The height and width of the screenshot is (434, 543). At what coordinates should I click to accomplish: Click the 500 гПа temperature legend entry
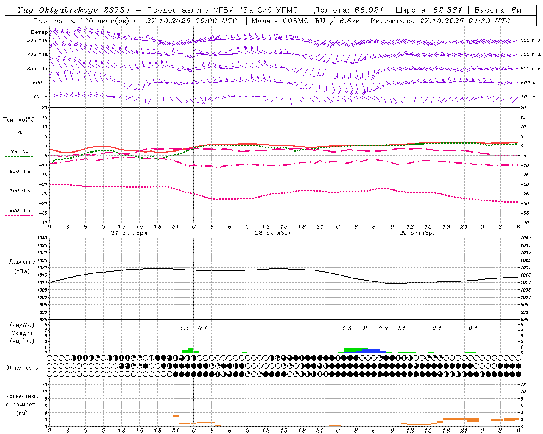20,211
